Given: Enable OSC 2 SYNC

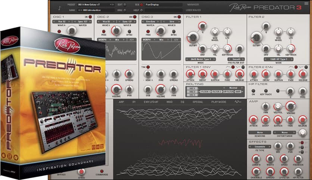Looking at the screenshot, I should [130, 32].
